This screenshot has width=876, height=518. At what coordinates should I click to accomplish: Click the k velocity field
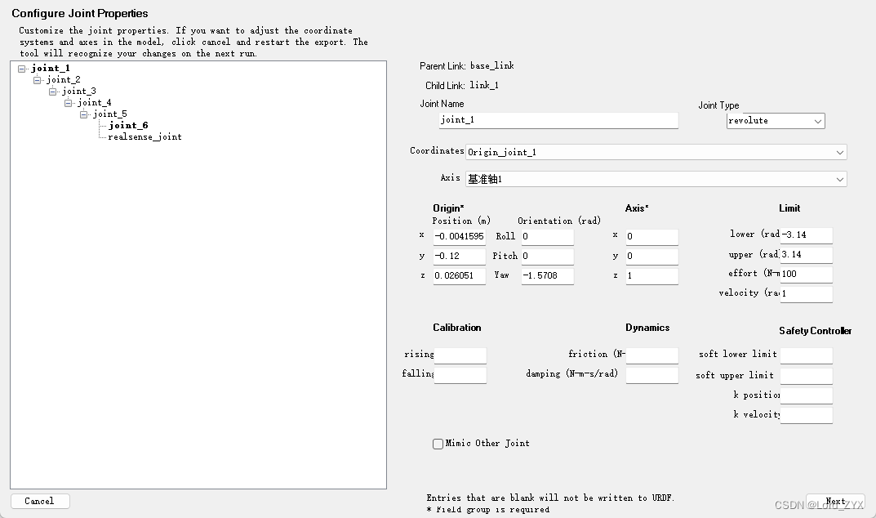pyautogui.click(x=806, y=415)
